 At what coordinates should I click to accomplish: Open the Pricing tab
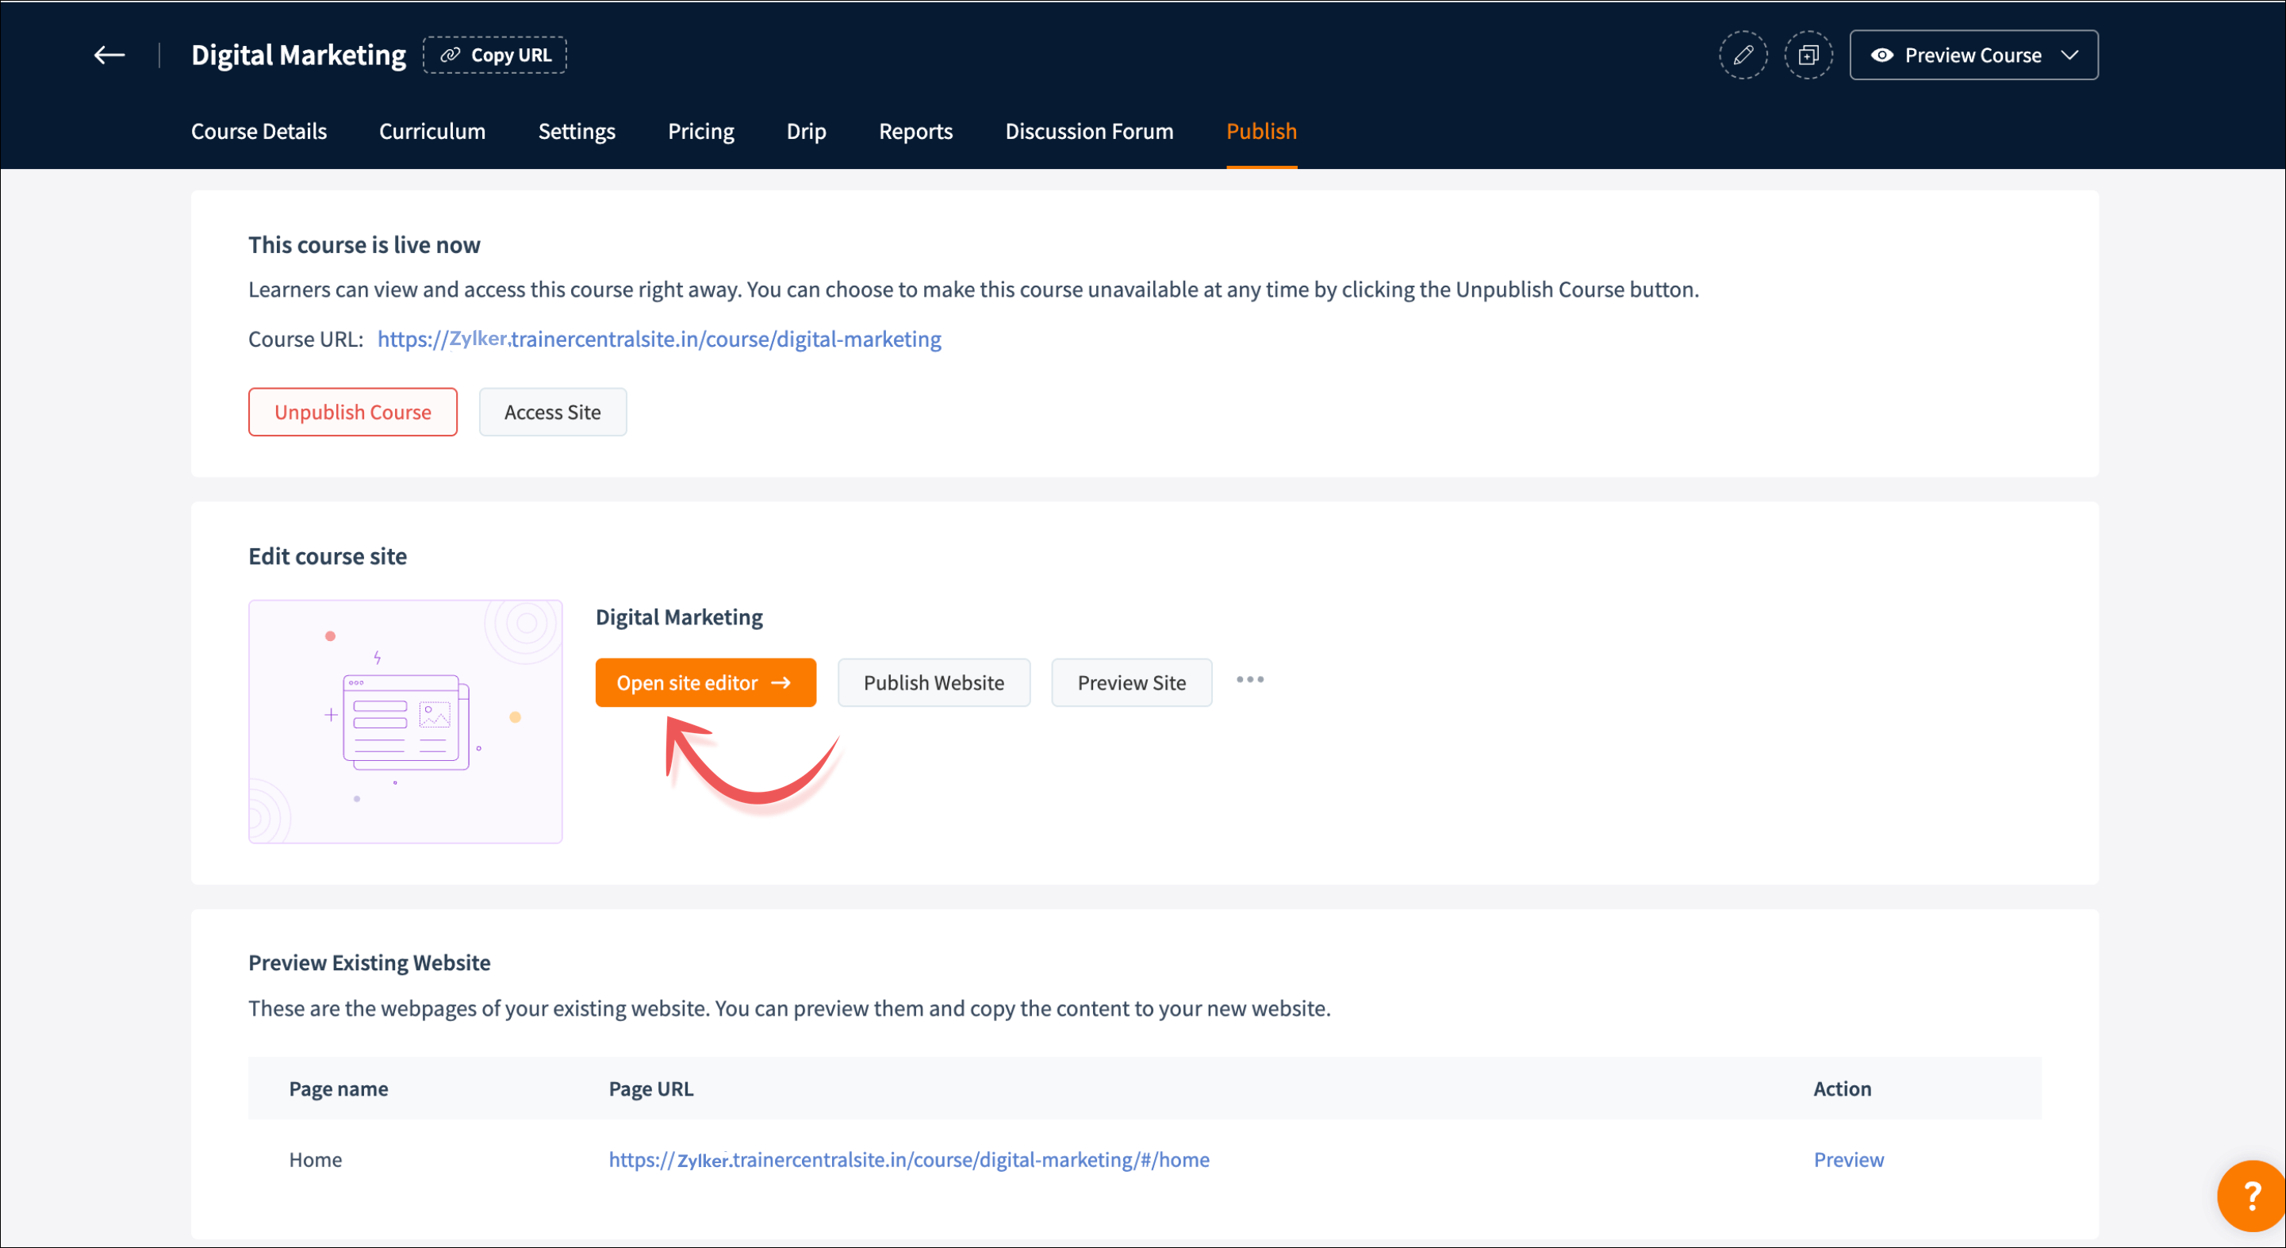[700, 132]
